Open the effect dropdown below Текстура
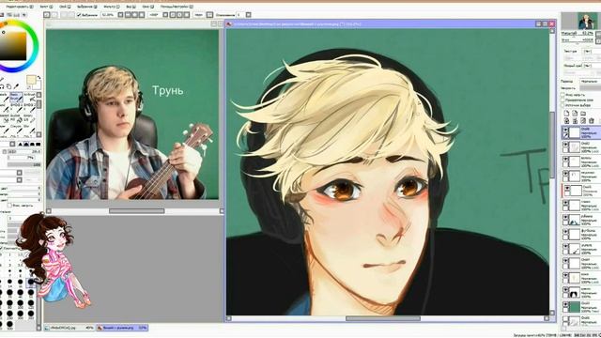Image resolution: width=601 pixels, height=338 pixels. (x=592, y=66)
